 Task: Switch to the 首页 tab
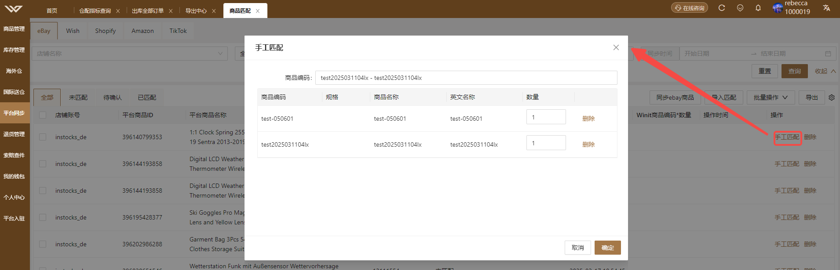pyautogui.click(x=52, y=11)
